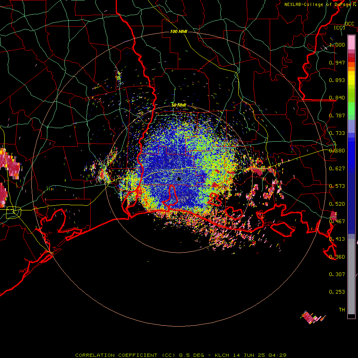
Task: Click the "50 NMI" range ring label
Action: [179, 105]
